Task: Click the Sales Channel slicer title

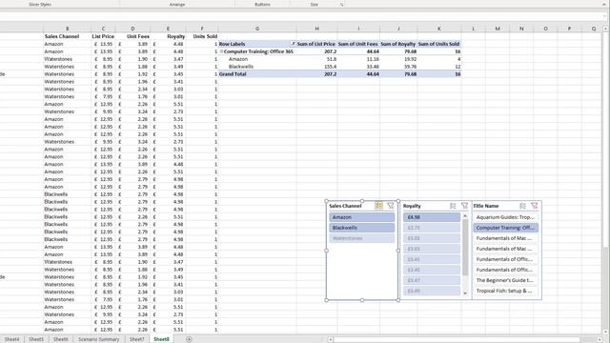Action: point(345,206)
